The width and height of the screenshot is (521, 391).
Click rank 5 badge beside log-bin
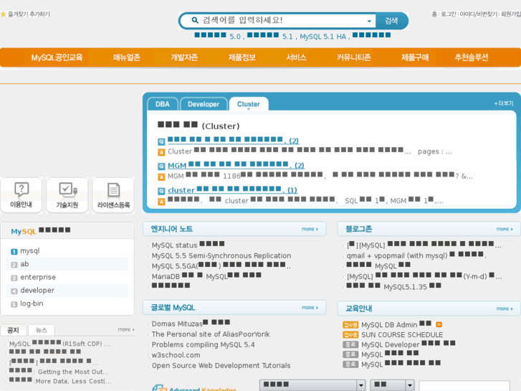click(14, 304)
